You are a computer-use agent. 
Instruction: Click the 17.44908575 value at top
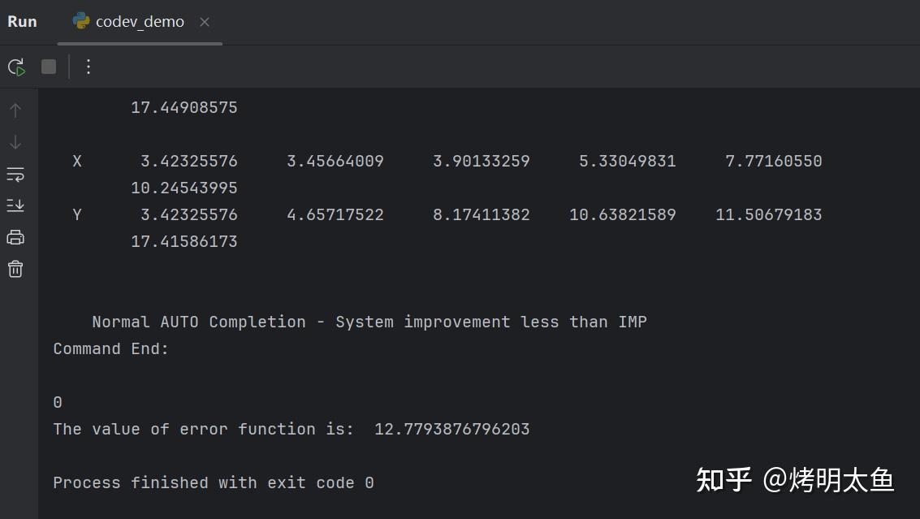pos(184,107)
